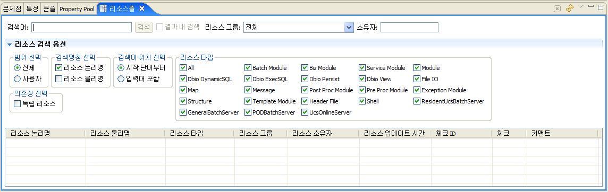
Task: Uncheck the File IO checkbox
Action: coord(417,79)
